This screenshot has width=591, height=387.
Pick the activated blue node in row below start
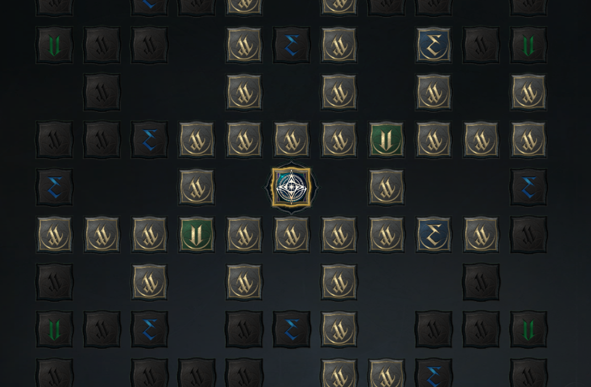[x=433, y=235]
